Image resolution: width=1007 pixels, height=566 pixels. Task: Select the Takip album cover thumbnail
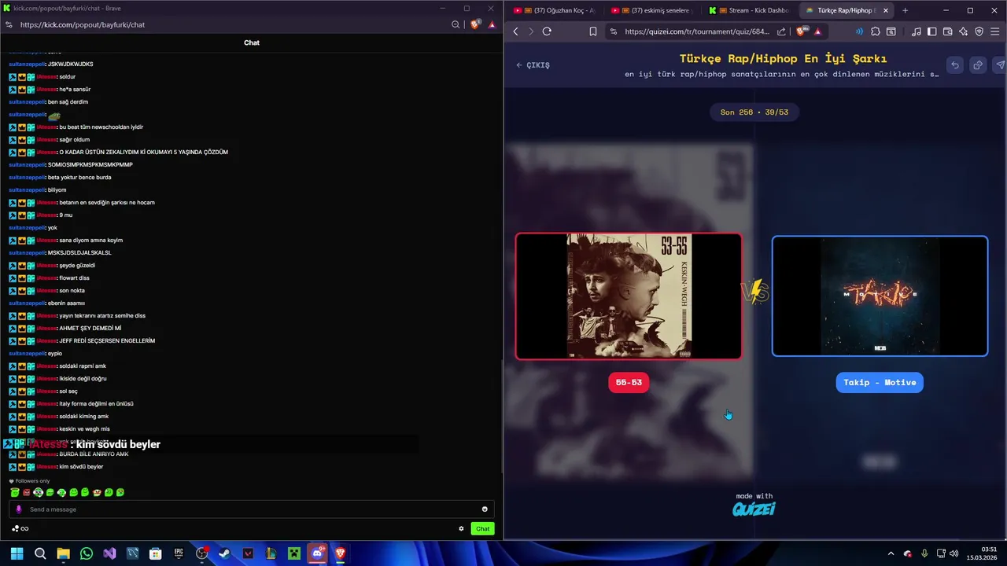click(x=880, y=296)
